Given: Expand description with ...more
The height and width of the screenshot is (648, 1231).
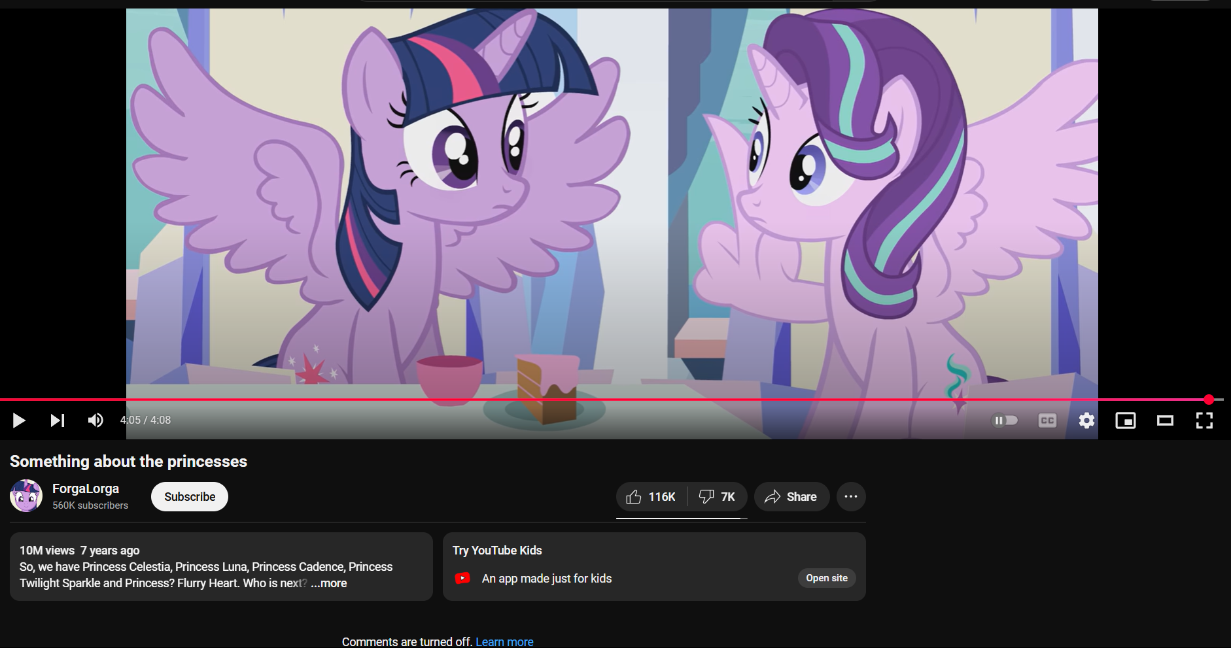Looking at the screenshot, I should tap(329, 583).
